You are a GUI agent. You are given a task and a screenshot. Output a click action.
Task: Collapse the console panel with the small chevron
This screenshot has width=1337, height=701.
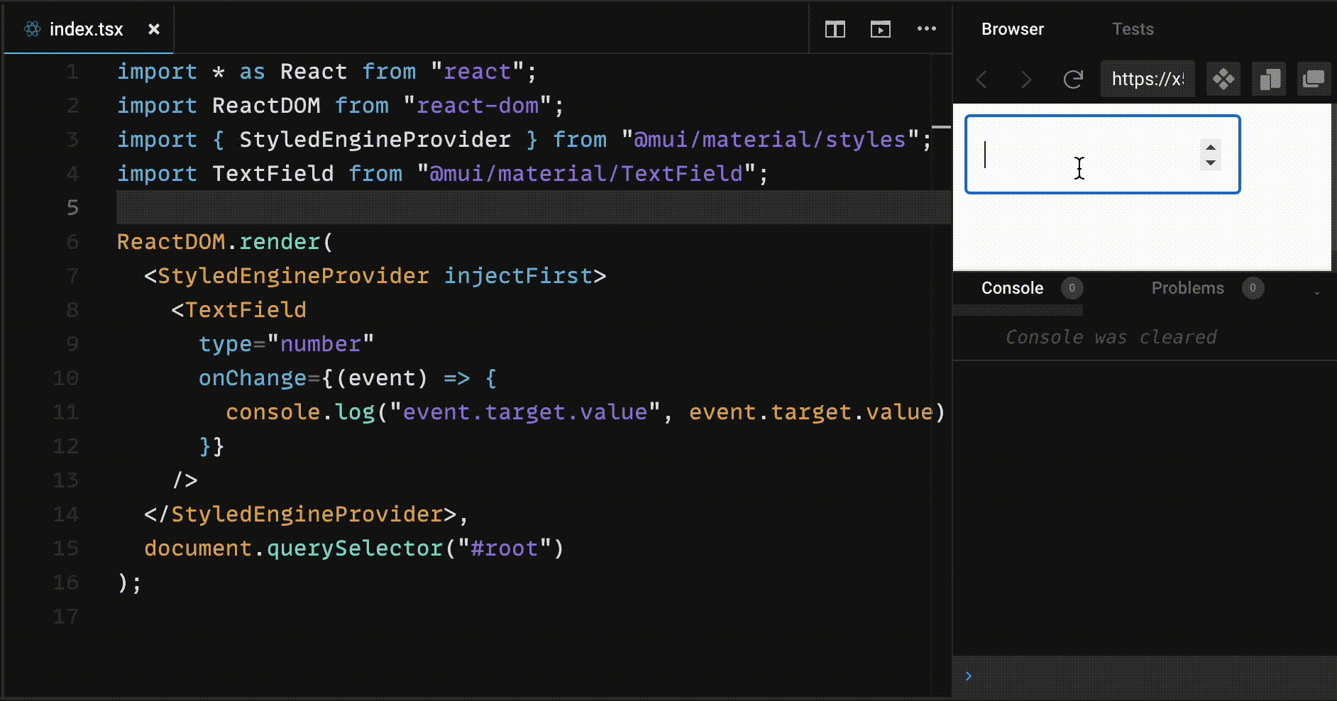[1317, 292]
